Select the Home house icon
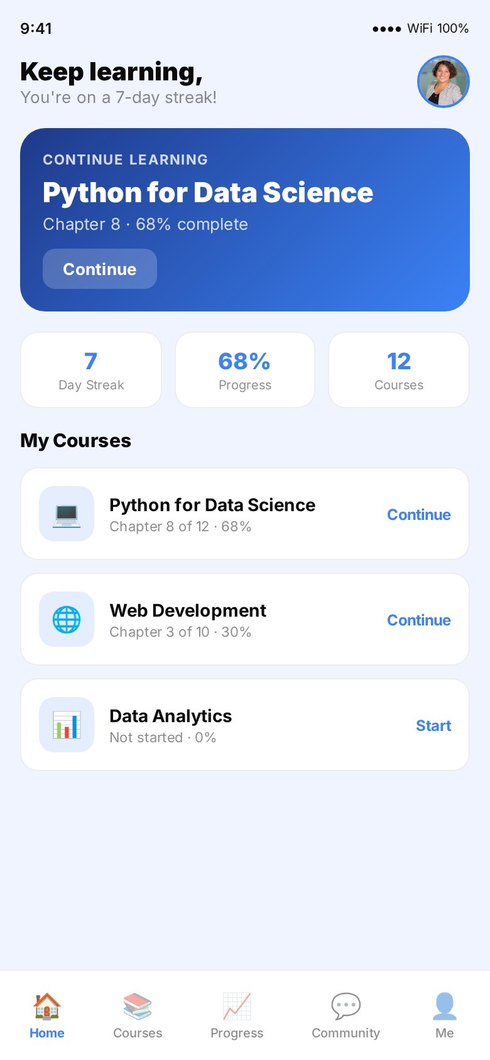Screen dimensions: 490x1060 point(47,1005)
